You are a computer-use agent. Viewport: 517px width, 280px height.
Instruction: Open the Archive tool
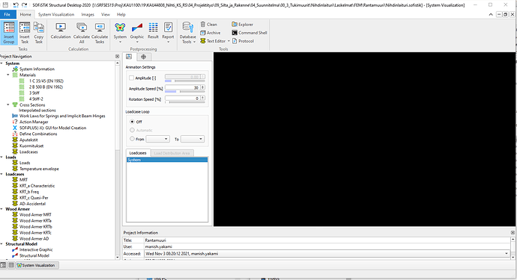pyautogui.click(x=211, y=33)
